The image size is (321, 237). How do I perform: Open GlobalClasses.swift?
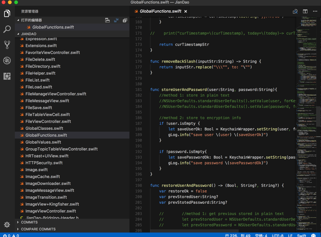[72, 128]
